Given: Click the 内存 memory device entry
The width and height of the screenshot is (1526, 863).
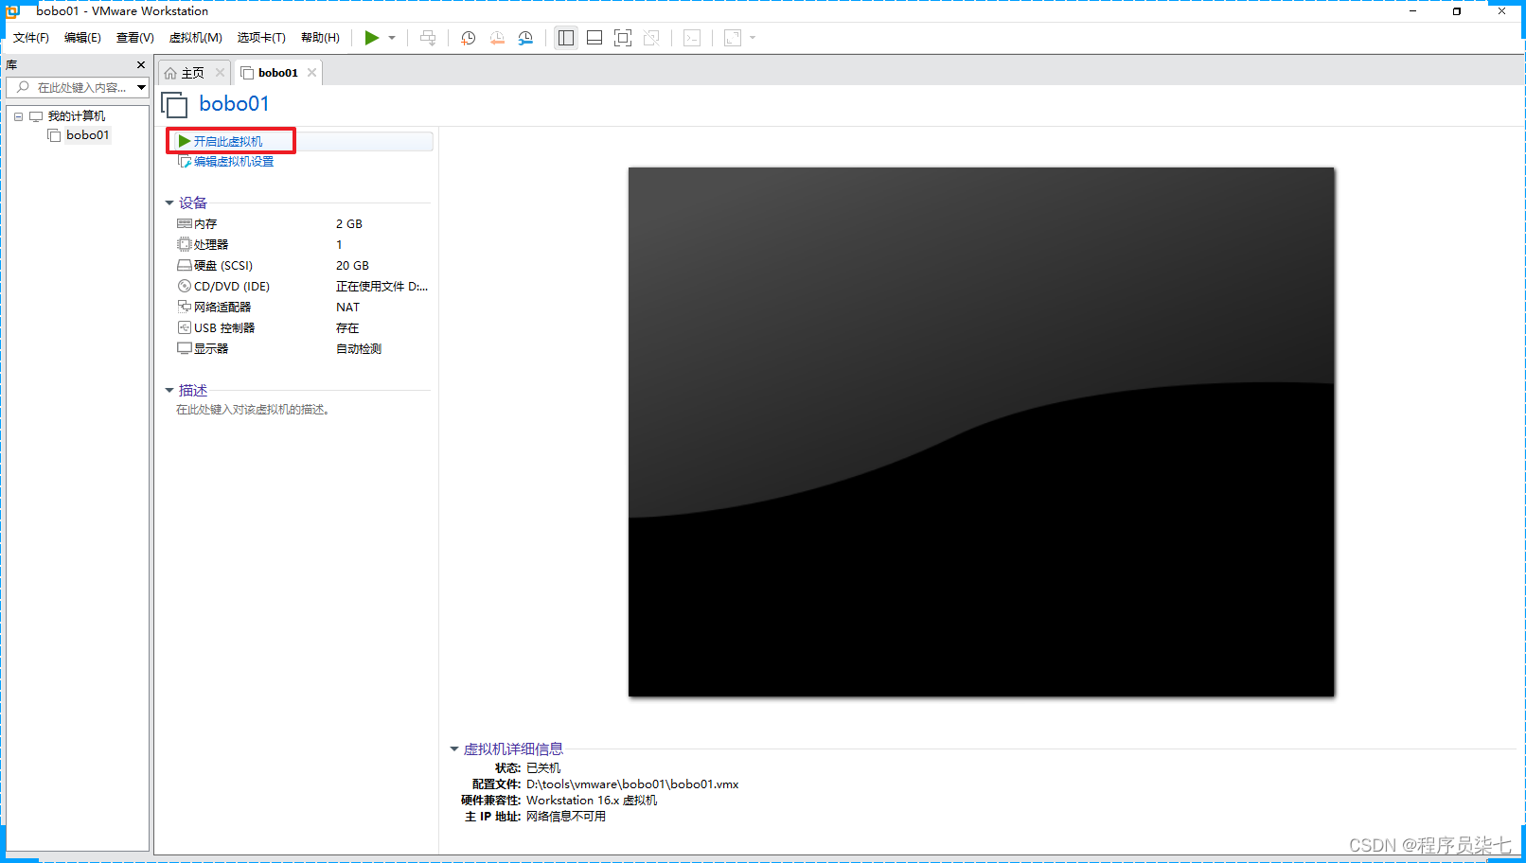Looking at the screenshot, I should (x=203, y=223).
